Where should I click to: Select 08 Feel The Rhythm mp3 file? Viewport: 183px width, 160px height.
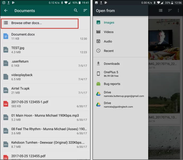45,131
